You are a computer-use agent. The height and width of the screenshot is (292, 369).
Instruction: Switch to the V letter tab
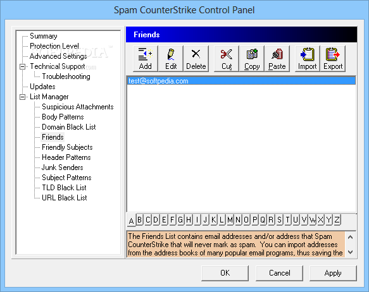coord(304,220)
